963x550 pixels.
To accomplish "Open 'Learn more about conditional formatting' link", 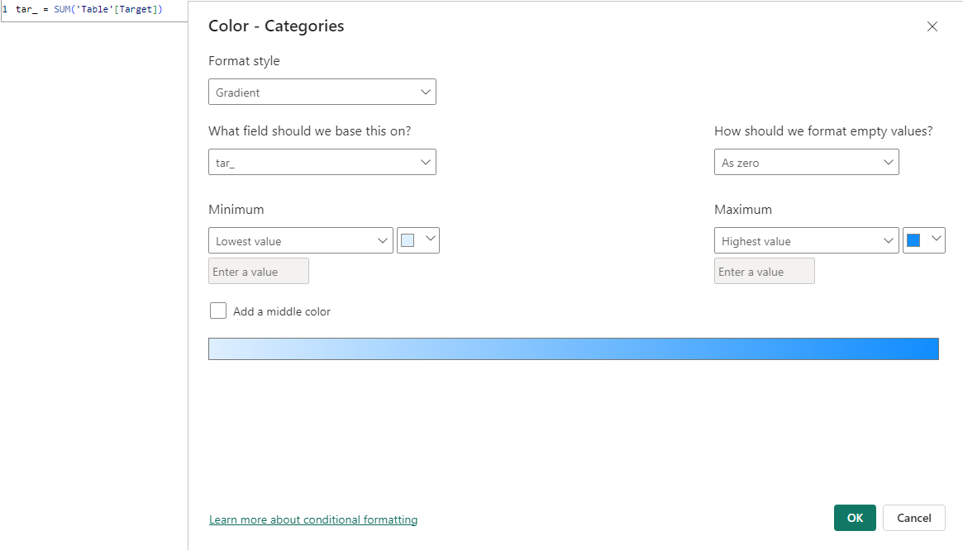I will [x=313, y=520].
